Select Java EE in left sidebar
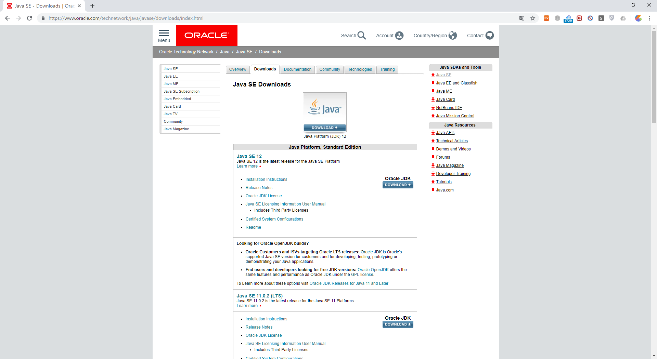This screenshot has width=657, height=359. click(190, 76)
